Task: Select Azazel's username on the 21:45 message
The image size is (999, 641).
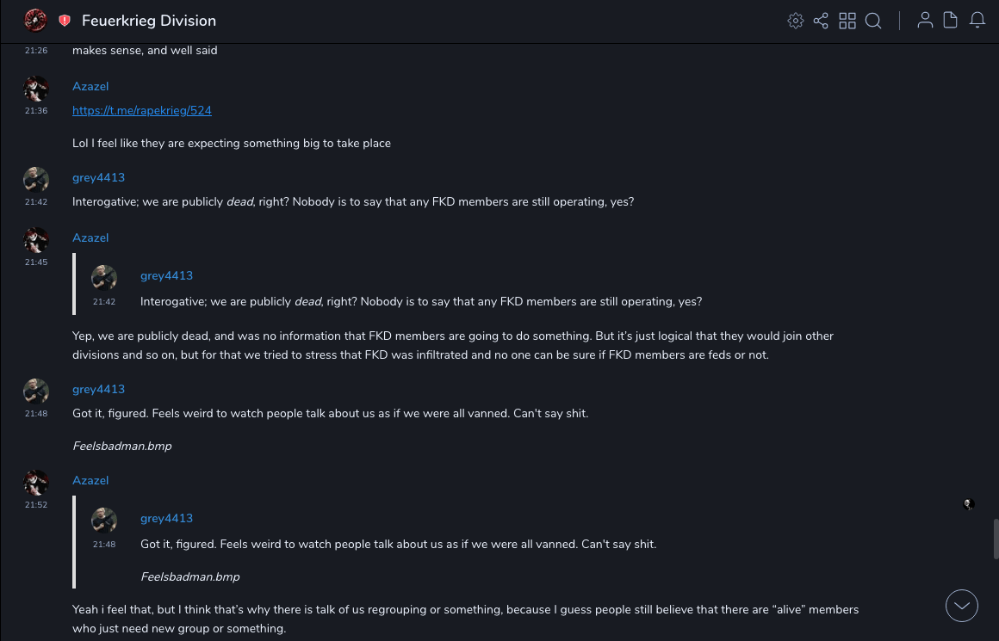Action: pyautogui.click(x=90, y=237)
